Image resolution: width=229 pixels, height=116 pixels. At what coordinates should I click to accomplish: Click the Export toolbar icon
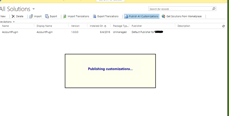(47, 16)
